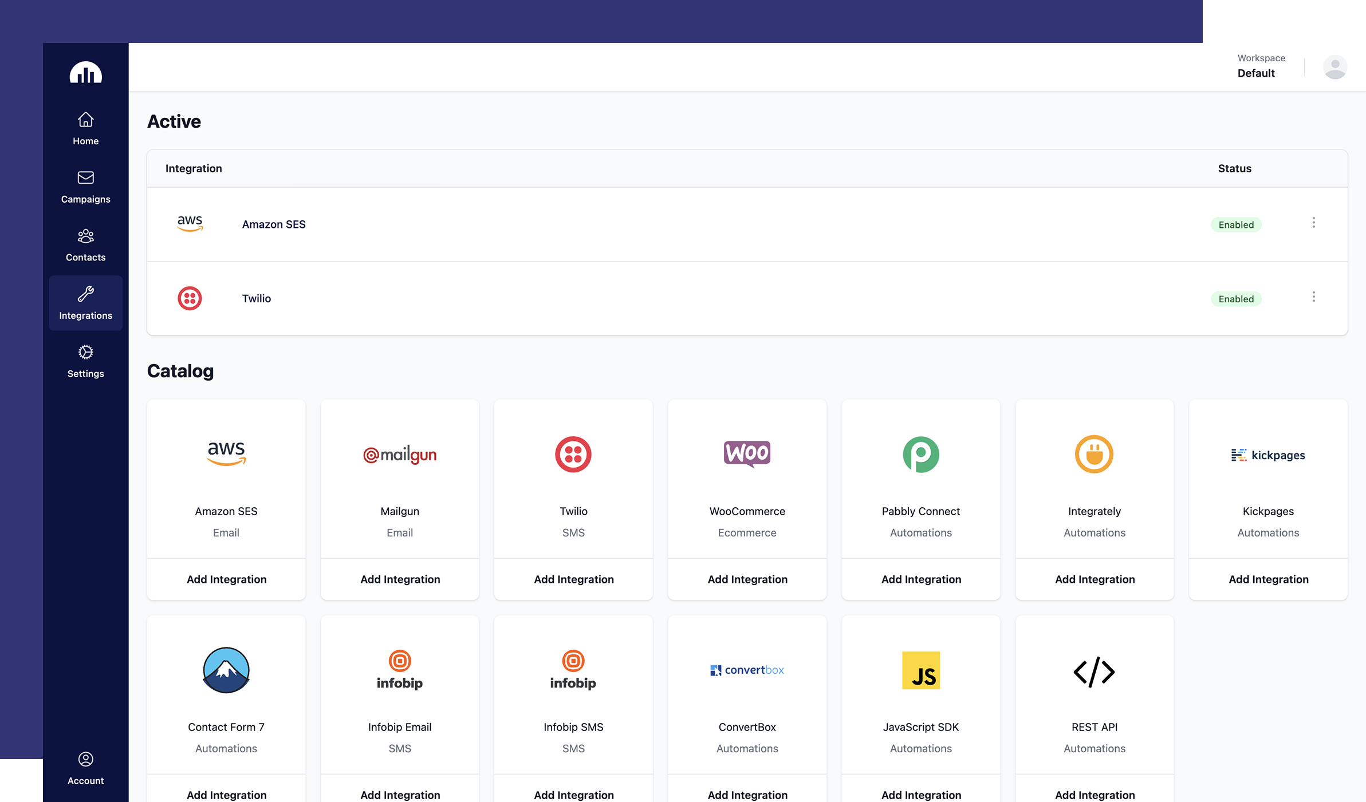Open Campaigns envelope icon
Screen dimensions: 1366x802
click(85, 178)
